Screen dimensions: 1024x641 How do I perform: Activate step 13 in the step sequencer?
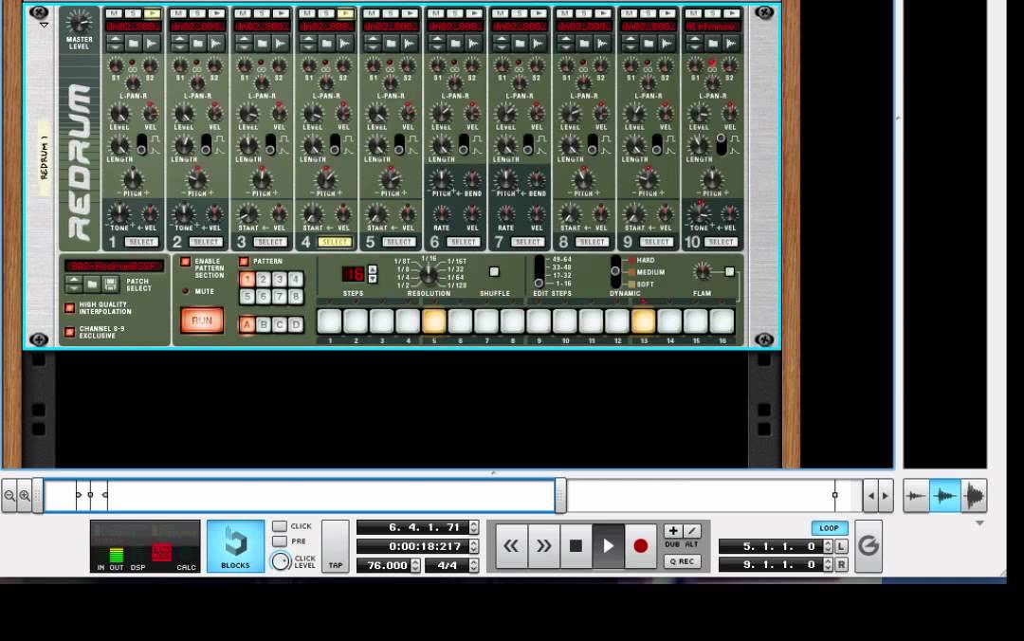pos(643,321)
